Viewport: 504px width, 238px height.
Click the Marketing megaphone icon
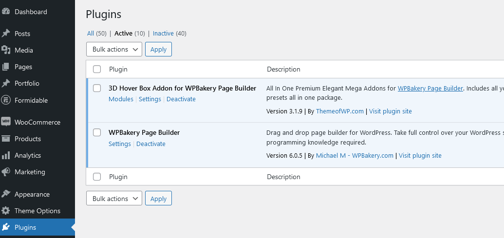pyautogui.click(x=6, y=172)
